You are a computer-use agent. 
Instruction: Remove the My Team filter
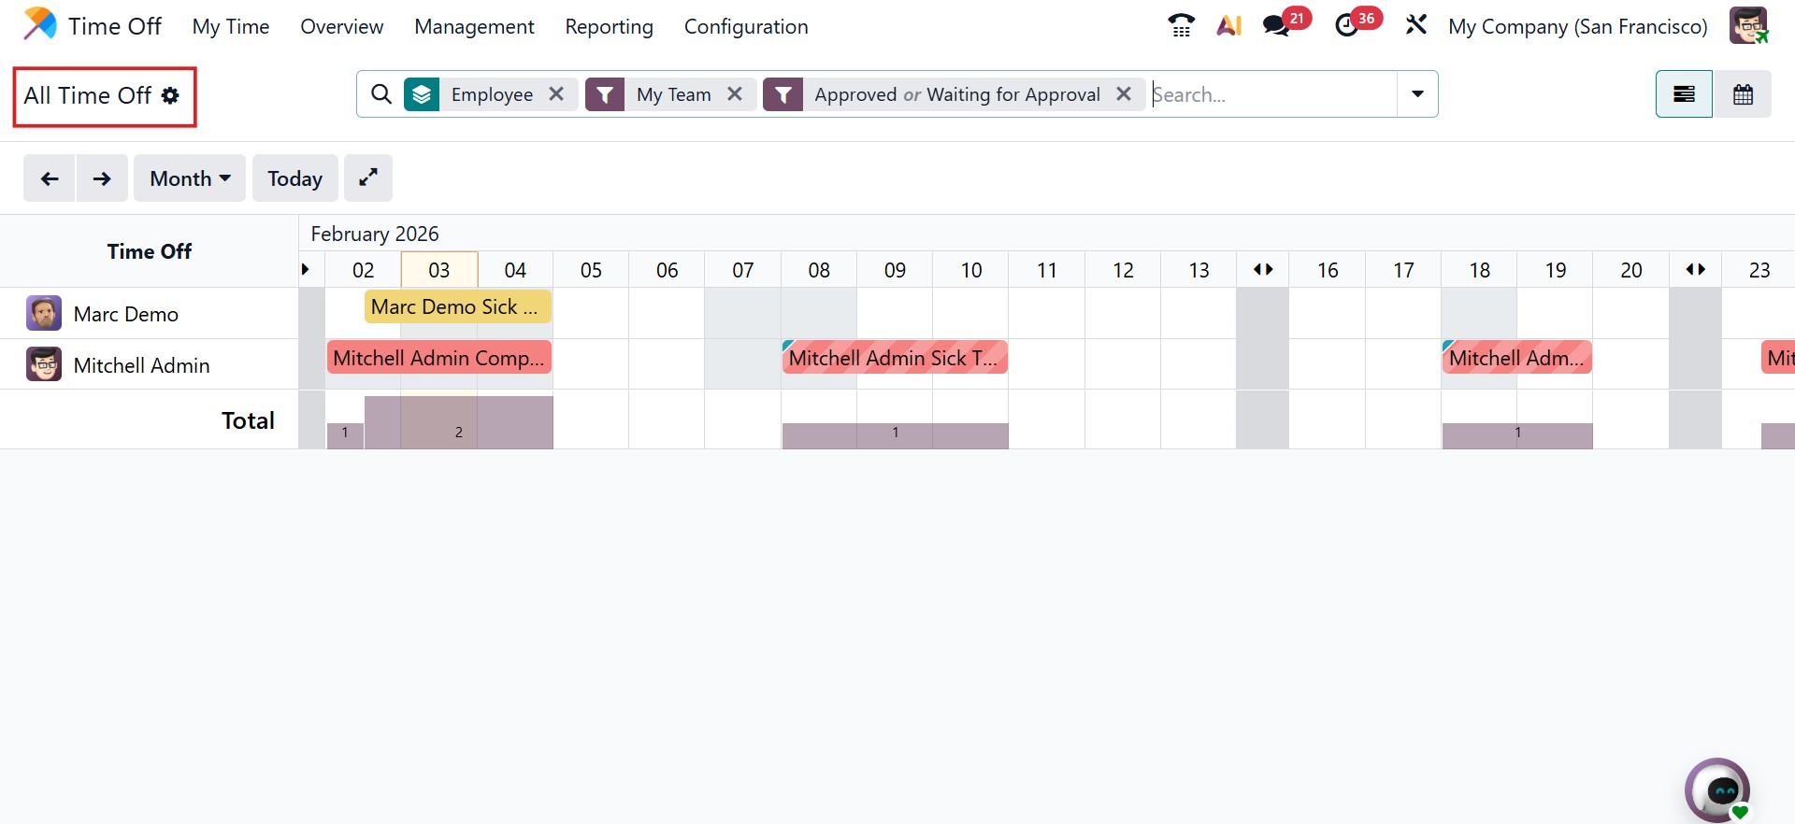click(735, 93)
